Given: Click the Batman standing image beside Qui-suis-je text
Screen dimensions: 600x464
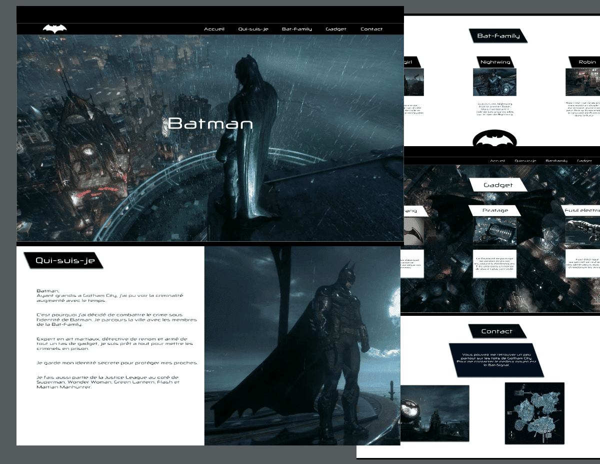Looking at the screenshot, I should tap(302, 345).
